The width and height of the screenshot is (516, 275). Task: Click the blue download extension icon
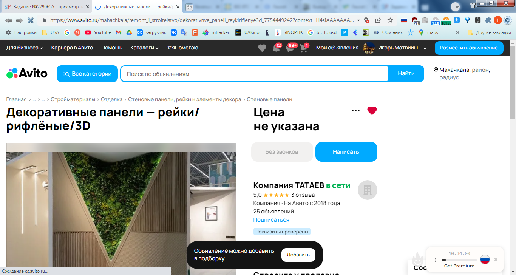(457, 20)
